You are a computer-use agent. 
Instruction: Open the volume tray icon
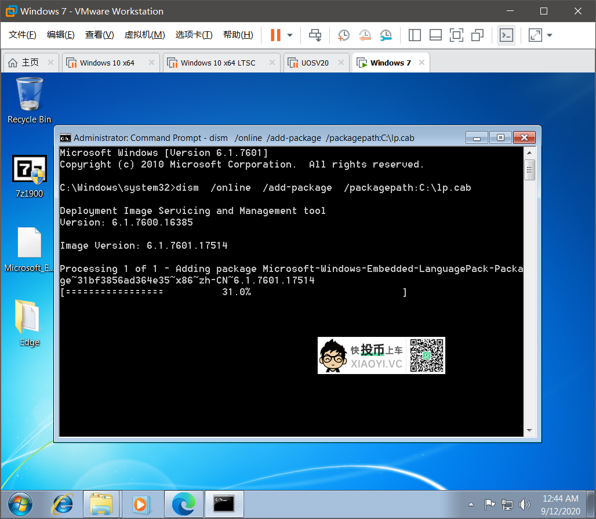click(524, 505)
